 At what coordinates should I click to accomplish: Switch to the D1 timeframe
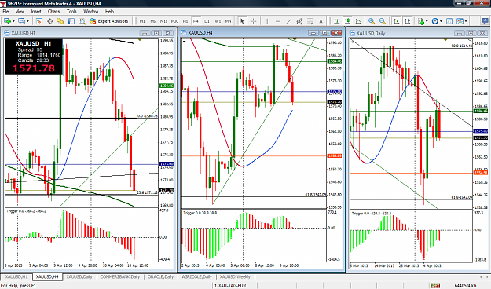pyautogui.click(x=207, y=21)
